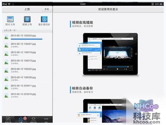
Task: Open the 照片上传 photo upload icon
Action: pyautogui.click(x=10, y=19)
